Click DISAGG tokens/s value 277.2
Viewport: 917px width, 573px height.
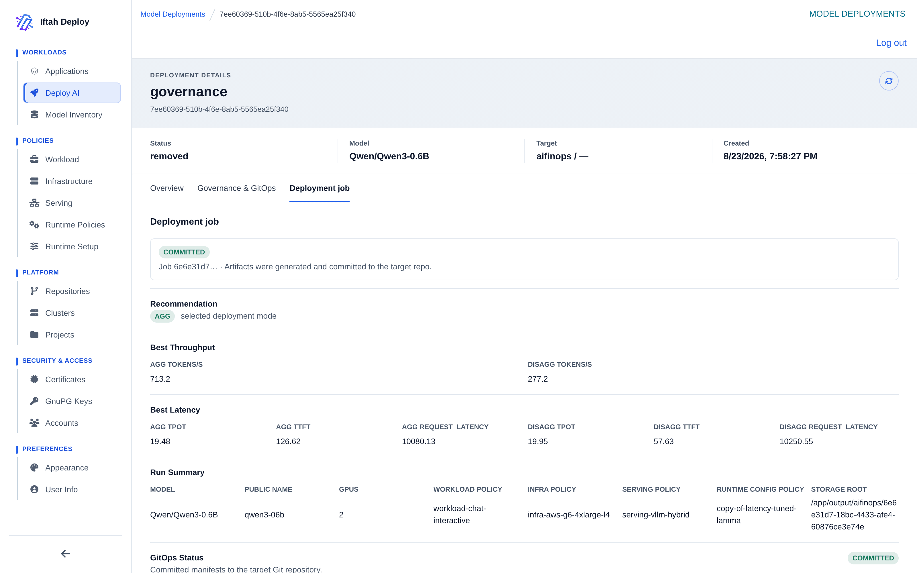pyautogui.click(x=538, y=379)
